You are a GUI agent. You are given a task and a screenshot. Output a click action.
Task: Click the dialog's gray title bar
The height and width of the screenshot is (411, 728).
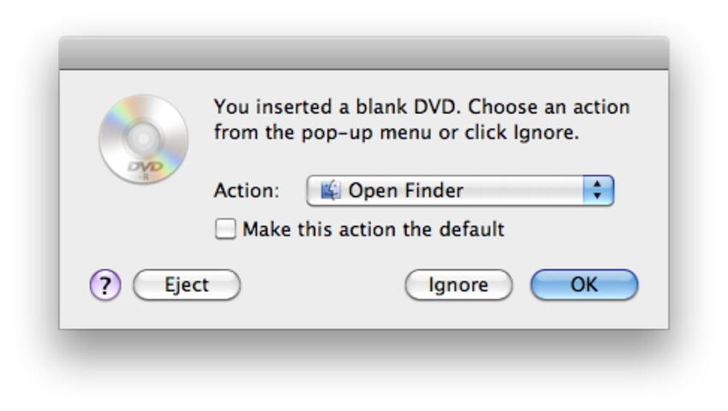tap(364, 53)
